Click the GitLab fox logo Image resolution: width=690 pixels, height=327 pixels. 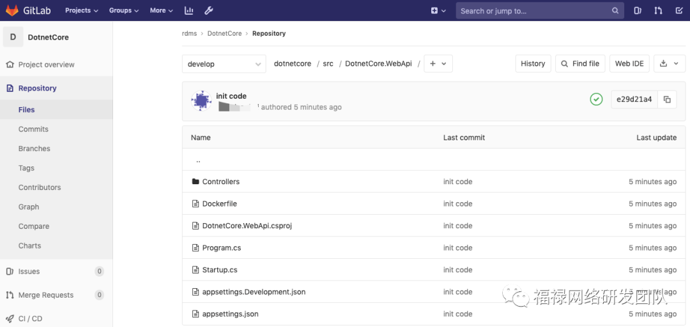(x=12, y=10)
